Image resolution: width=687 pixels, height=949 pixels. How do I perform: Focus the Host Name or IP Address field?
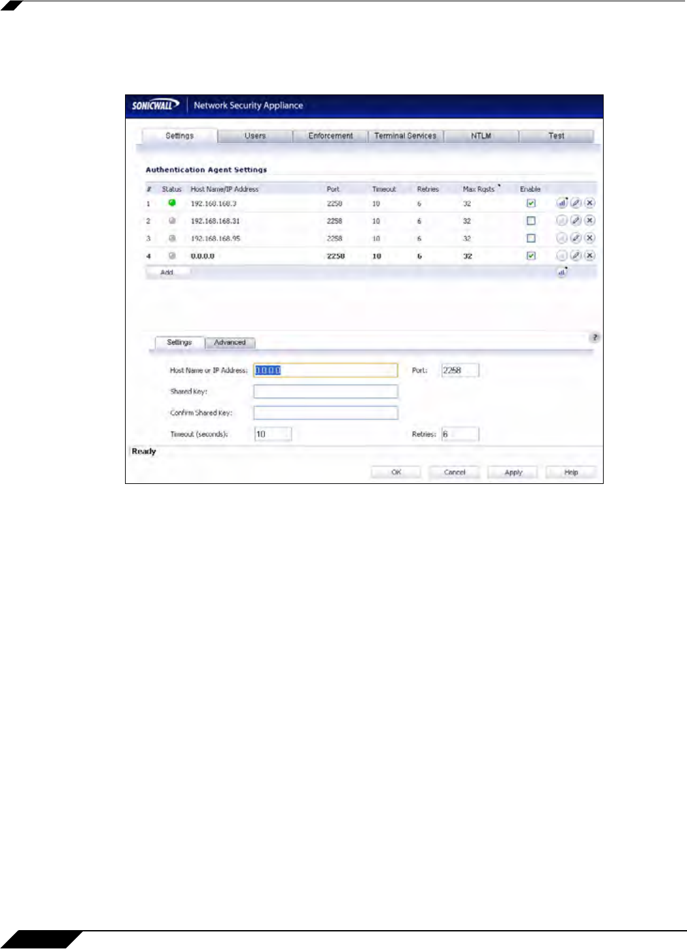tap(326, 370)
